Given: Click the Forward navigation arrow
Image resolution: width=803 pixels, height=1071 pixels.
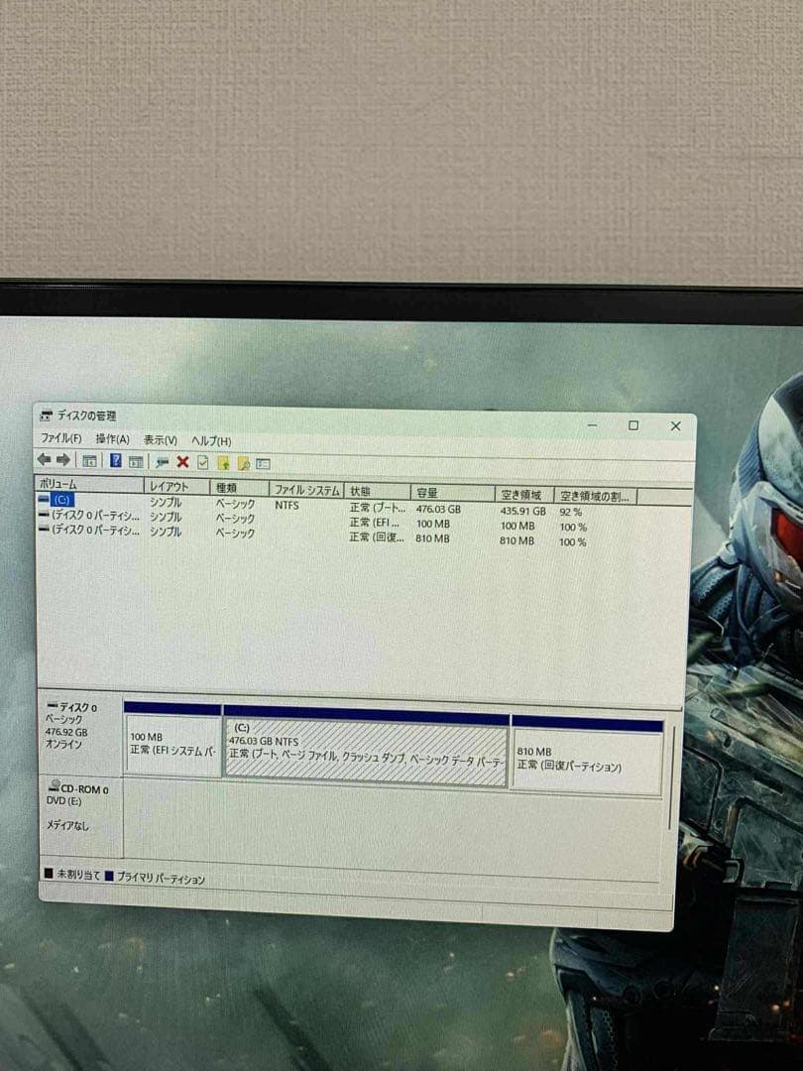Looking at the screenshot, I should (63, 462).
